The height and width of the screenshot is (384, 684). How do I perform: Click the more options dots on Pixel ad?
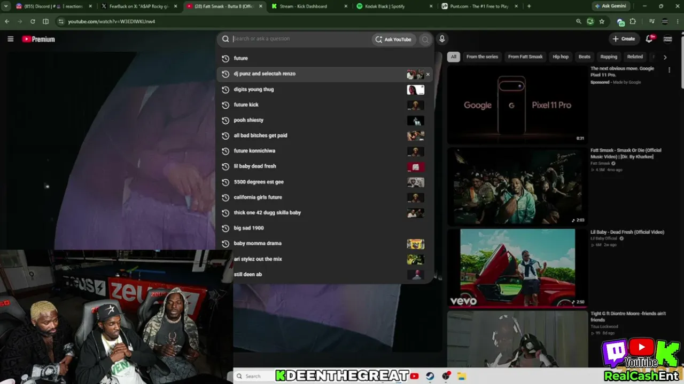(x=669, y=70)
